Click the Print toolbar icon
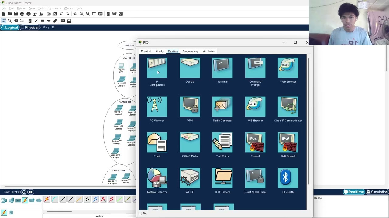The image size is (389, 218). click(x=22, y=14)
